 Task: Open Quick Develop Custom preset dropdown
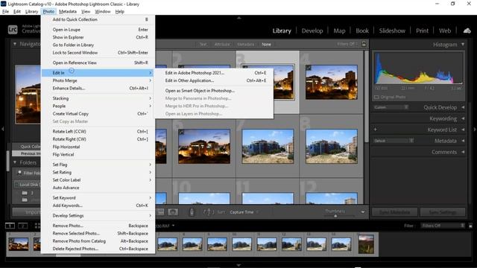point(391,107)
